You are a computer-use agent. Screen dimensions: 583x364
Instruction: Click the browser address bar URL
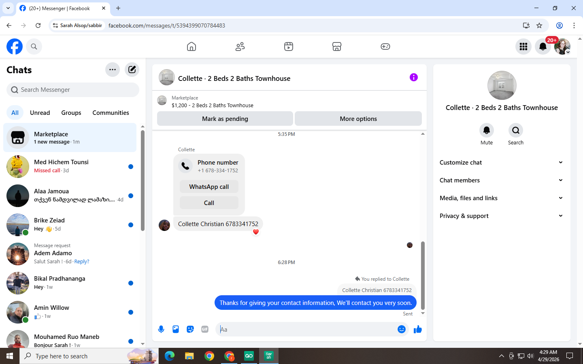click(167, 25)
